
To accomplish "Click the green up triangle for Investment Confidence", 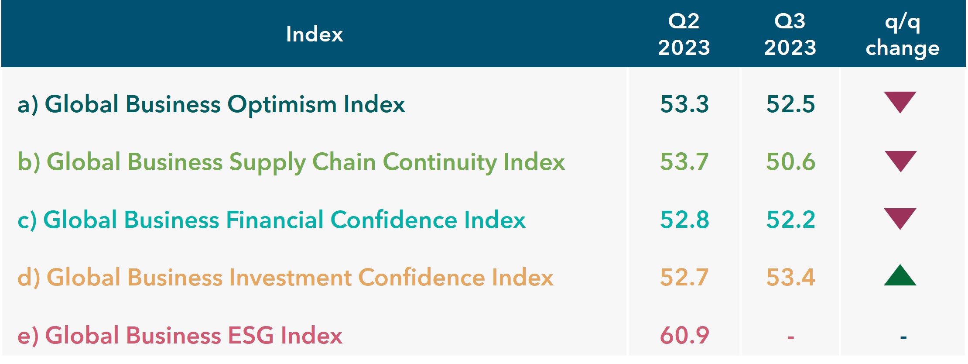I will point(900,275).
